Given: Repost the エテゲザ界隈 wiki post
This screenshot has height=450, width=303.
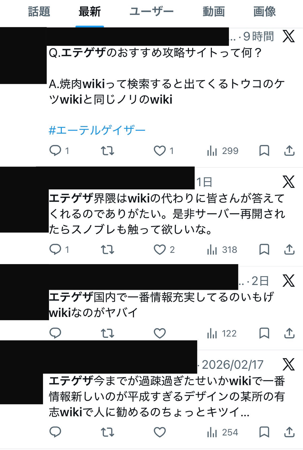Looking at the screenshot, I should (x=107, y=250).
